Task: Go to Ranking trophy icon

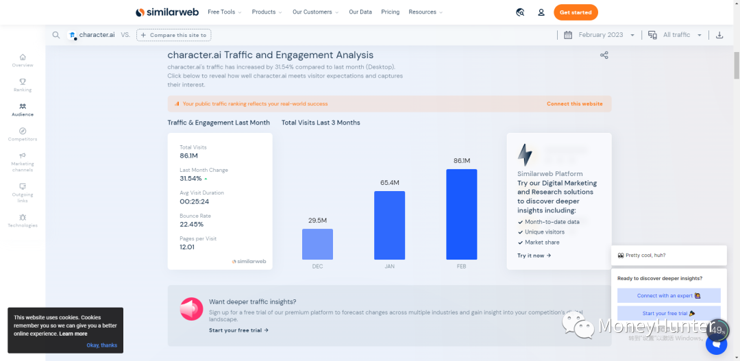Action: (x=23, y=82)
